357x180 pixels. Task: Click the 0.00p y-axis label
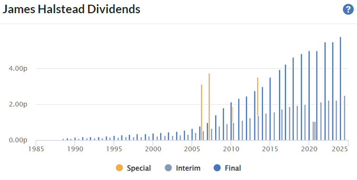tap(18, 140)
